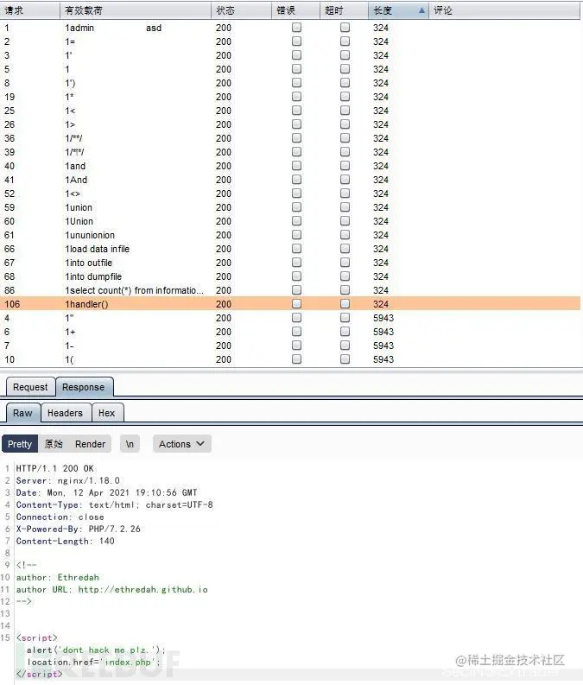Toggle 超时 checkbox in the 1admin row
Screen dimensions: 583x685
(x=345, y=28)
